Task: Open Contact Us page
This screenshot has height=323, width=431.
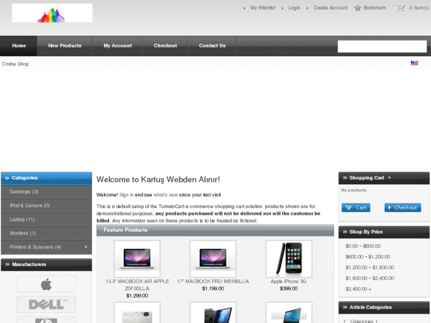Action: click(212, 46)
